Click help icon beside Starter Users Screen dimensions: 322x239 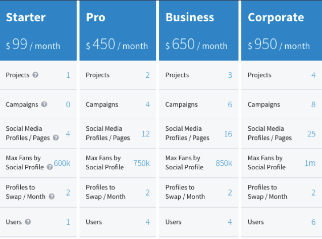point(28,222)
